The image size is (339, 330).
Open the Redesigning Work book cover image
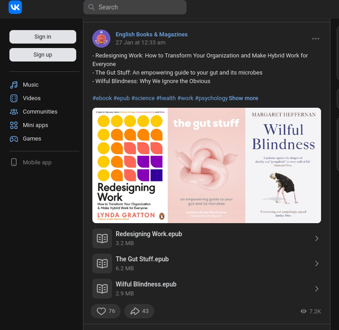pos(130,165)
